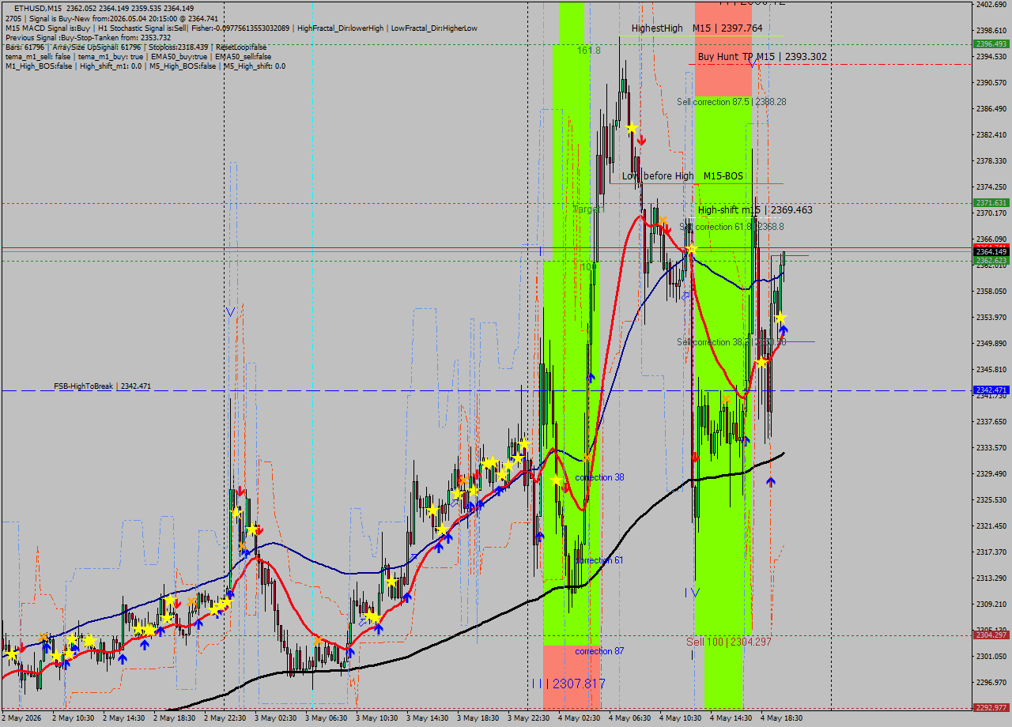The height and width of the screenshot is (727, 1012).
Task: Select the green 2362.623 price tag
Action: 991,260
